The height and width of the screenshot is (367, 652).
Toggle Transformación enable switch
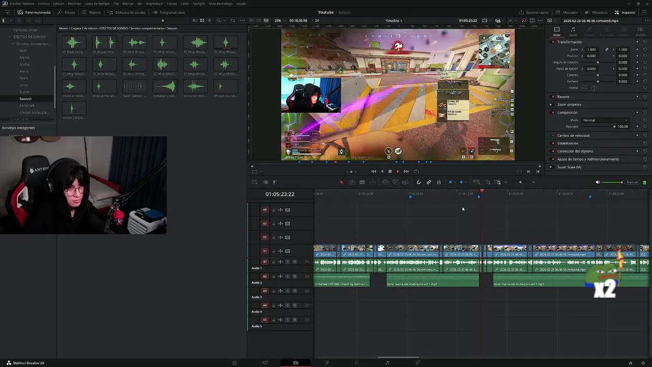click(x=553, y=42)
